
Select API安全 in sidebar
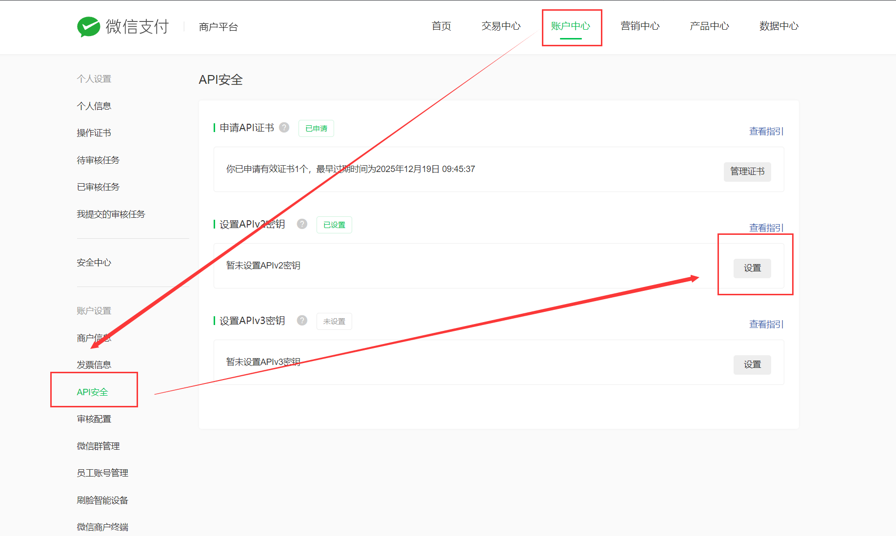92,392
